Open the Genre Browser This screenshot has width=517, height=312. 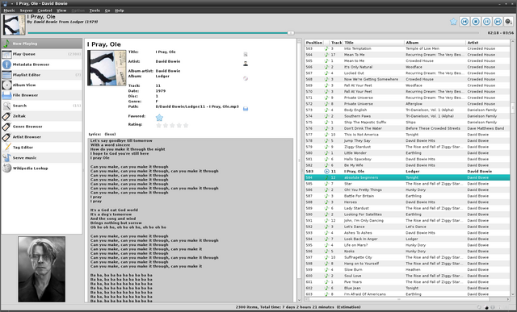pyautogui.click(x=41, y=127)
